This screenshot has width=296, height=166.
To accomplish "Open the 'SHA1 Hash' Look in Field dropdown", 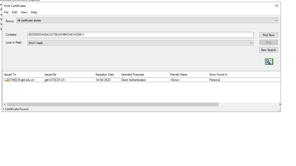I will coord(251,43).
